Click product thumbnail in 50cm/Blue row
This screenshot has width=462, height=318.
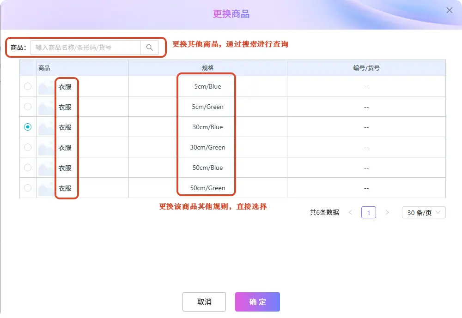pos(47,168)
